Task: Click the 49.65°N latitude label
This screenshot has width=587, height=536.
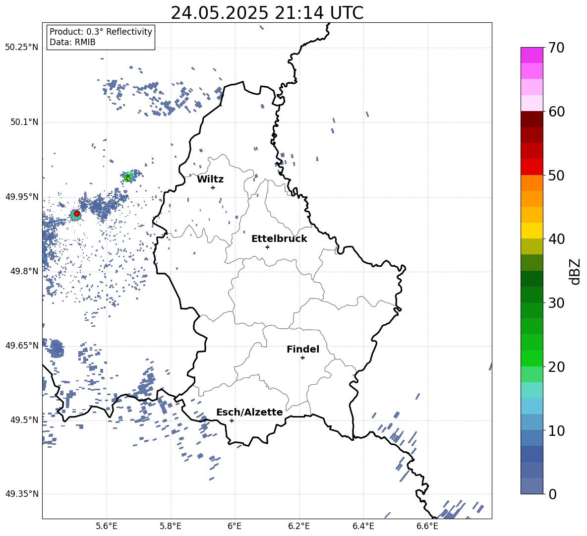Action: [x=22, y=345]
